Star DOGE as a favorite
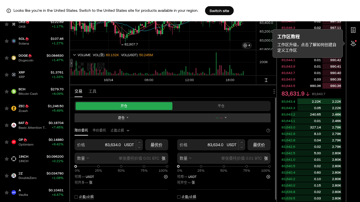360x202 pixels. tap(6, 58)
